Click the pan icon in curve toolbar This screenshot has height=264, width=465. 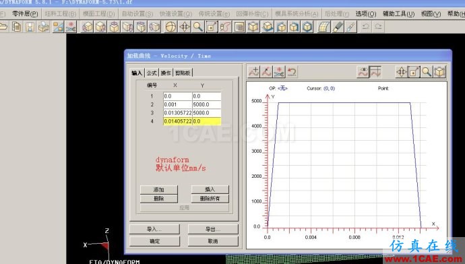pos(402,72)
